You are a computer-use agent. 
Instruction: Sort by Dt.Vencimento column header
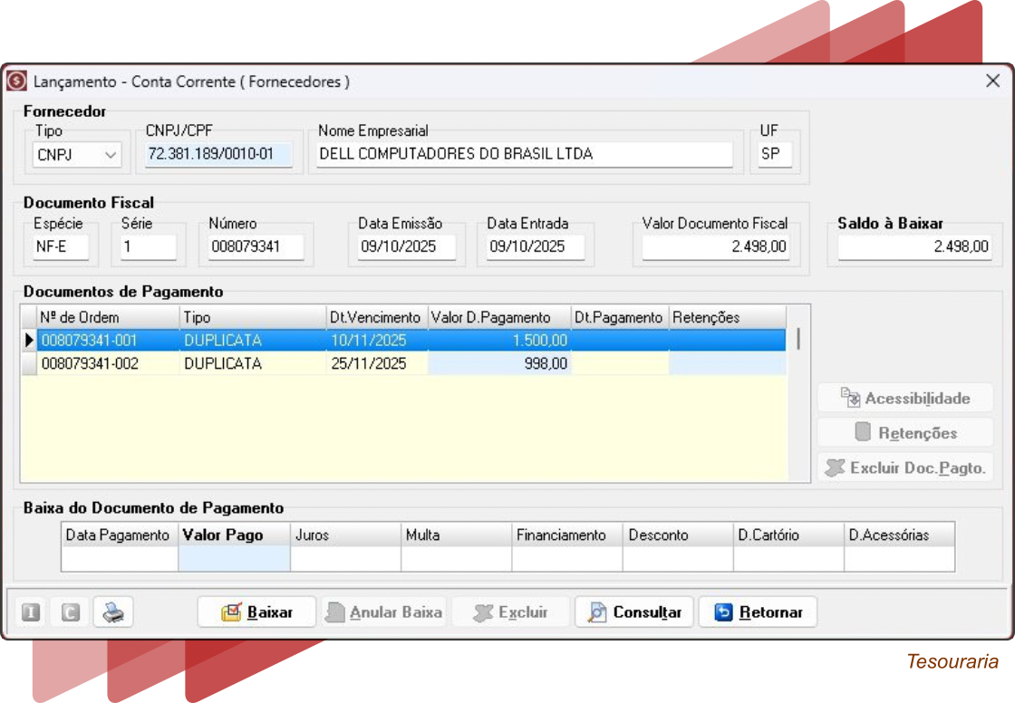[375, 317]
